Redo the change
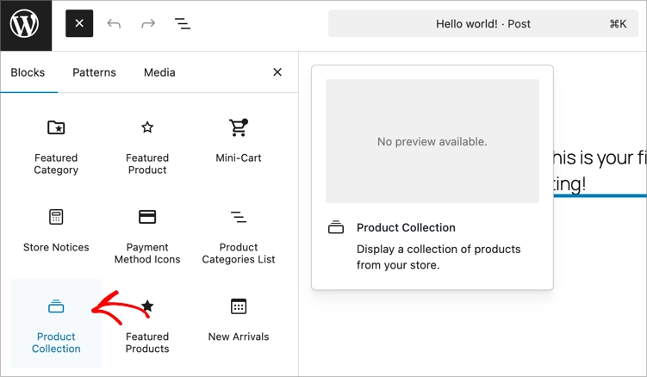The height and width of the screenshot is (377, 647). point(148,24)
